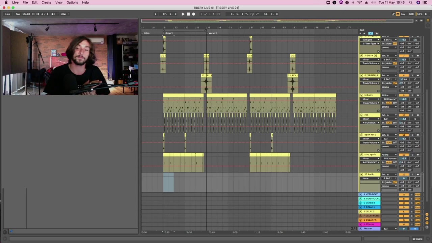Viewport: 432px width, 243px height.
Task: Start playback with the Play button
Action: click(183, 14)
